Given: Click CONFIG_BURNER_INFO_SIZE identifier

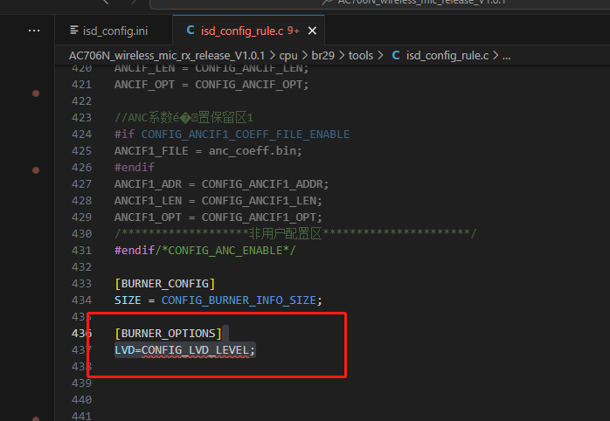Looking at the screenshot, I should tap(239, 300).
